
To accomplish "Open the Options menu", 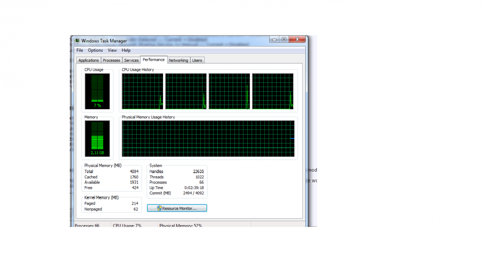I will (x=96, y=50).
